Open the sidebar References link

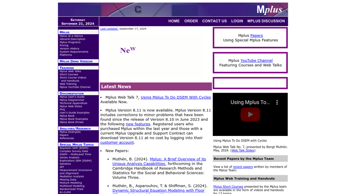coord(66,138)
